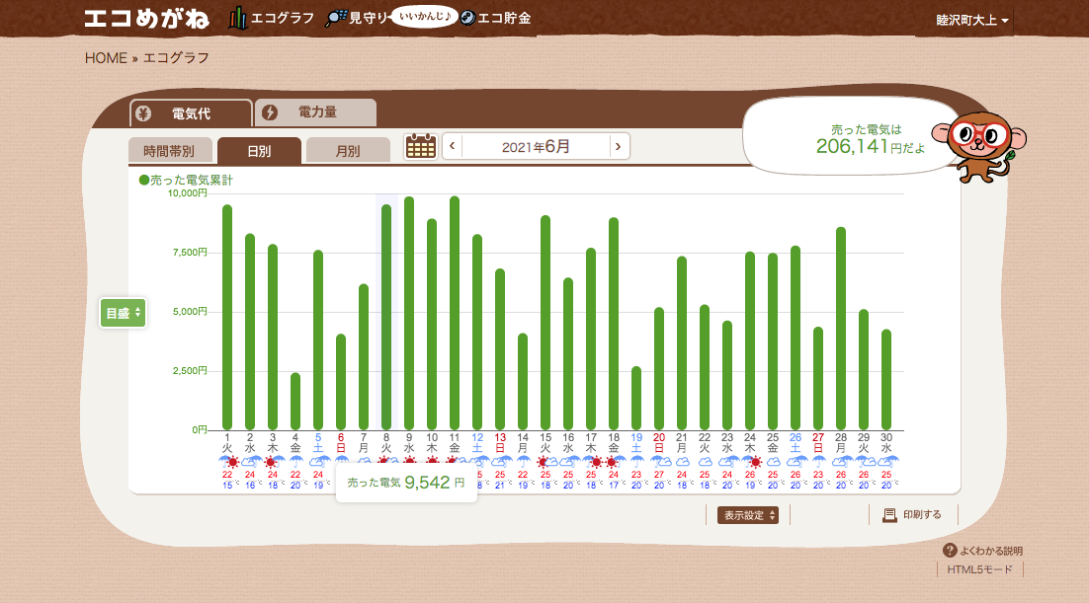Go to the next month arrow

click(x=619, y=147)
